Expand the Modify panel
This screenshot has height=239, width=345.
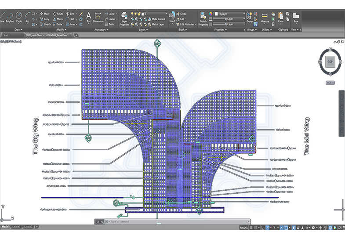[61, 30]
